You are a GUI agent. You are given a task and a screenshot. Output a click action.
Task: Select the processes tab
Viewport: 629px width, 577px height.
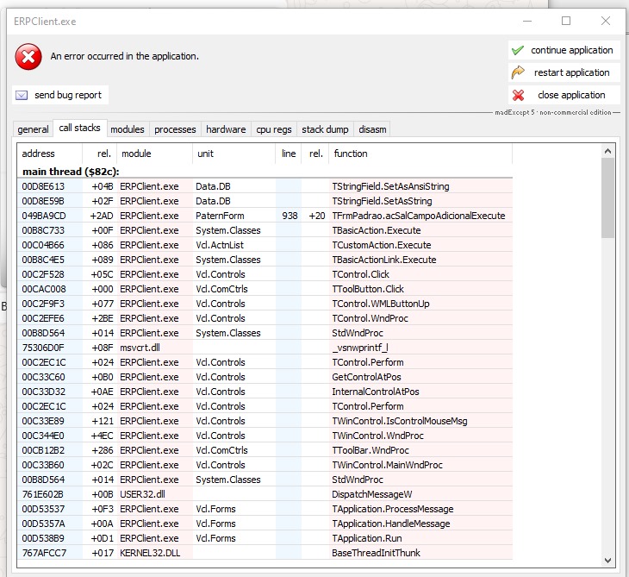click(x=175, y=129)
